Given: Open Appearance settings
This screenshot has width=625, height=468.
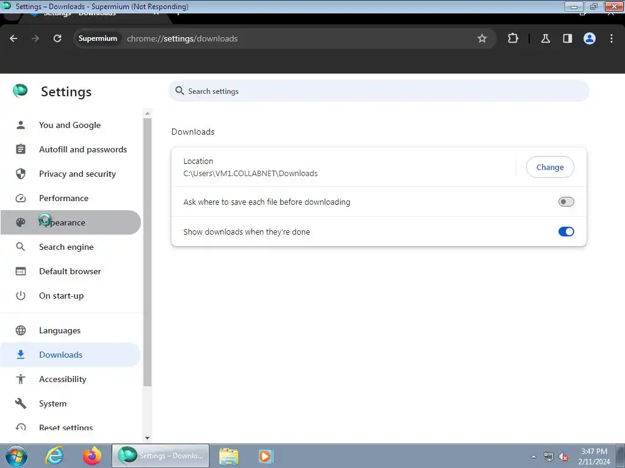Looking at the screenshot, I should coord(70,222).
